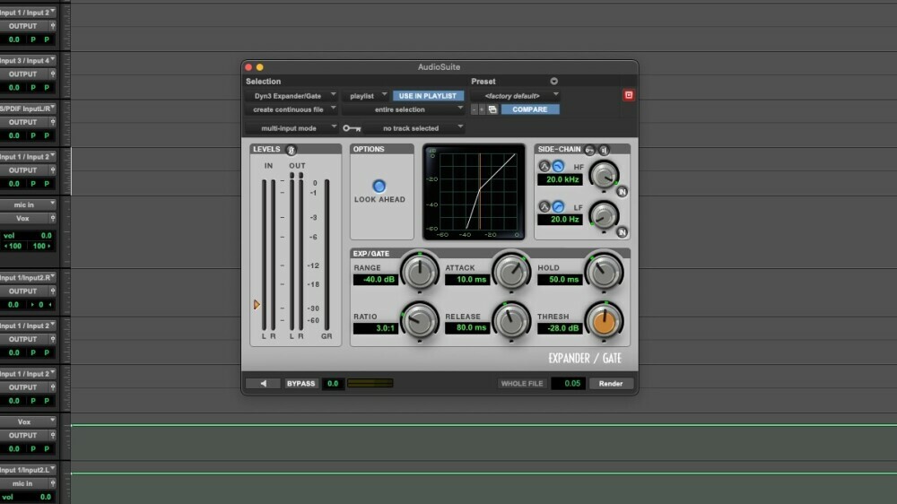Select the LF band-pass filter icon
This screenshot has width=897, height=504.
point(544,206)
